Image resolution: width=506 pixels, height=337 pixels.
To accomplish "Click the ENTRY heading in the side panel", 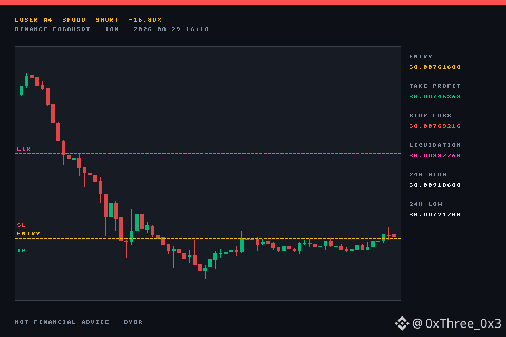I will [x=421, y=57].
